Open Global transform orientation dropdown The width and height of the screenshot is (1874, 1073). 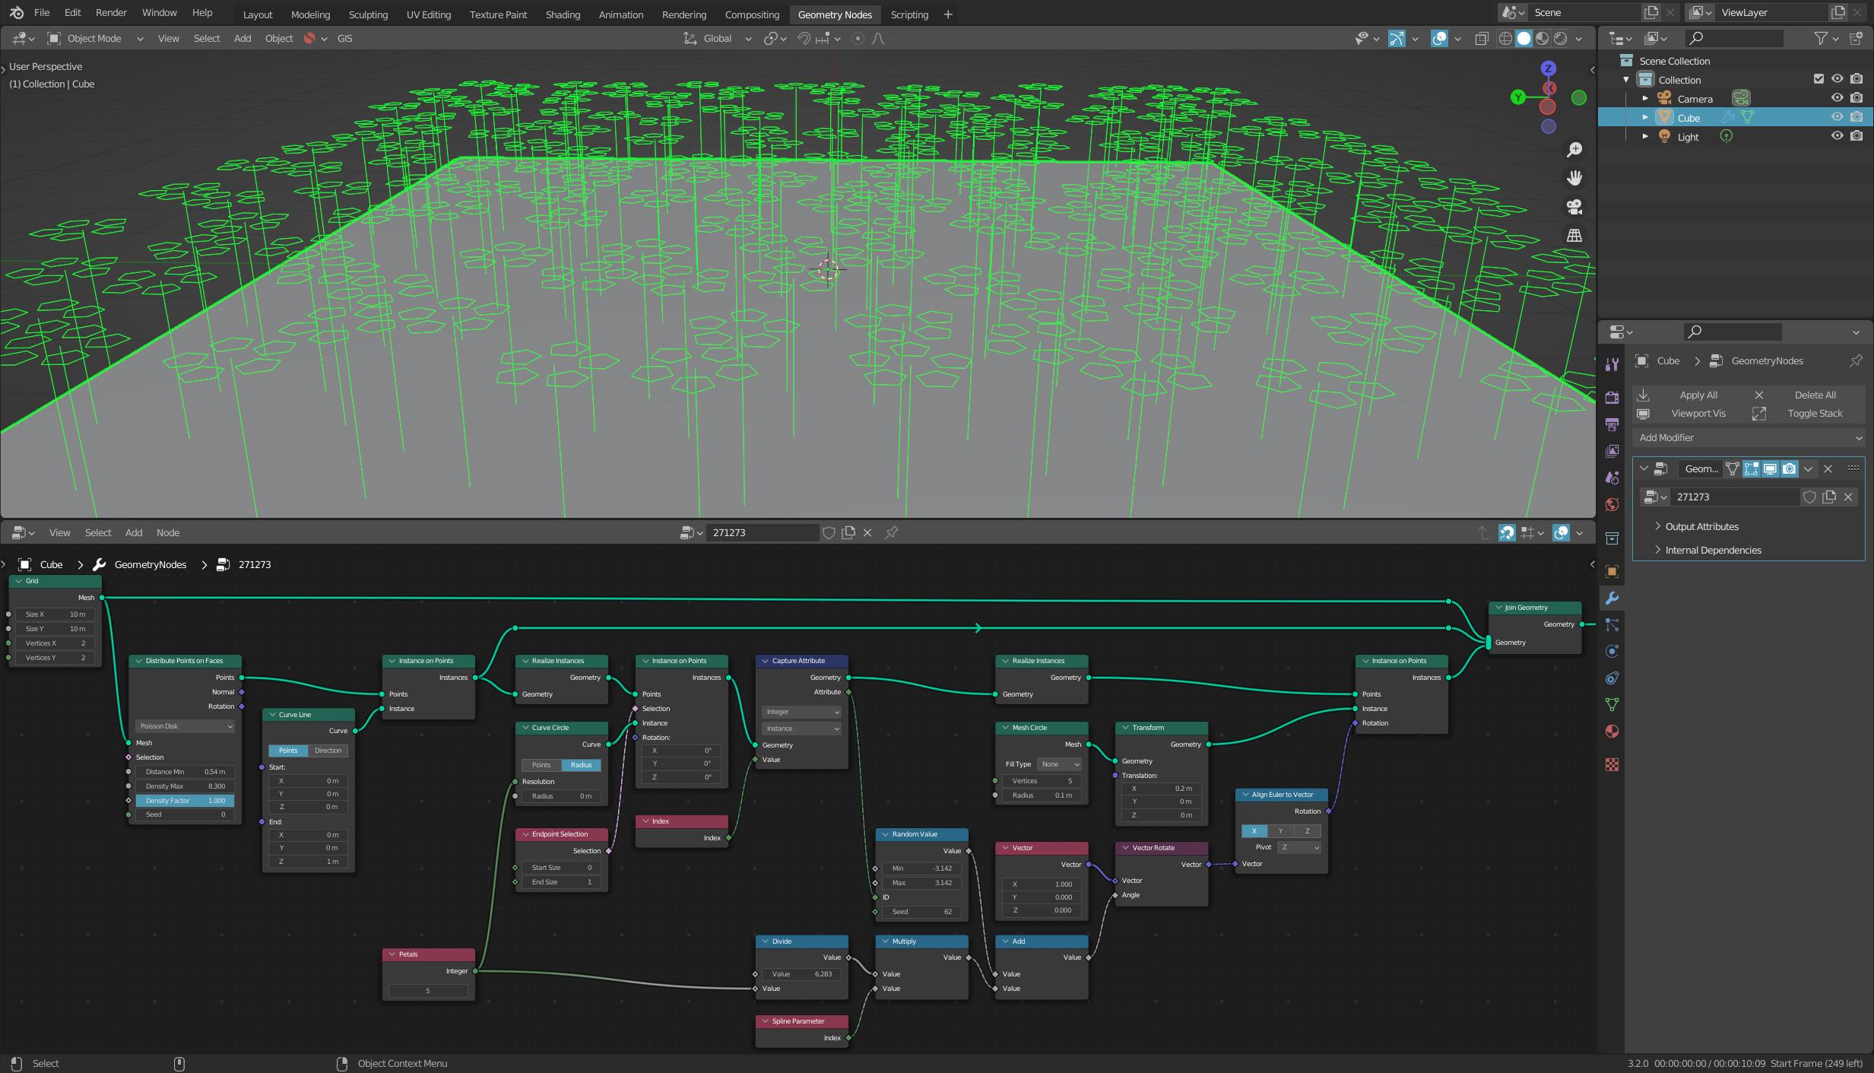[x=718, y=38]
